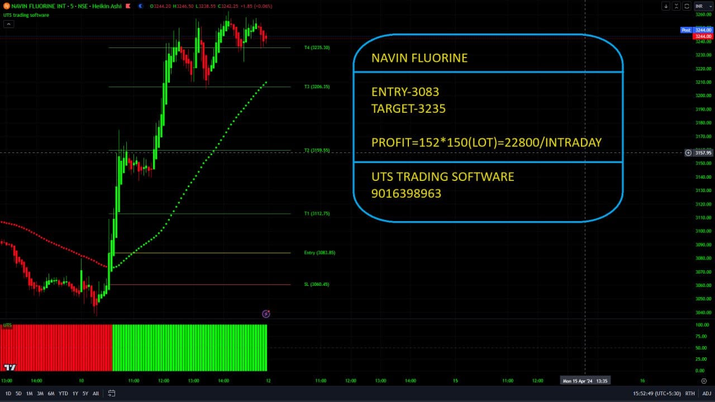
Task: Toggle the ADJ adjusted data option
Action: pos(707,394)
